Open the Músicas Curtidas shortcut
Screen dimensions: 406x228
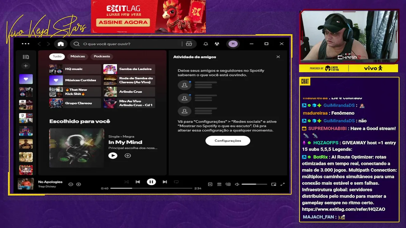pos(75,80)
